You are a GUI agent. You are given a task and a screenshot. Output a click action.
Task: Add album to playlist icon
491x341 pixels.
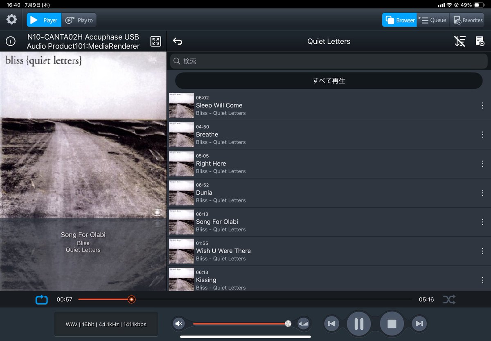[x=480, y=41]
